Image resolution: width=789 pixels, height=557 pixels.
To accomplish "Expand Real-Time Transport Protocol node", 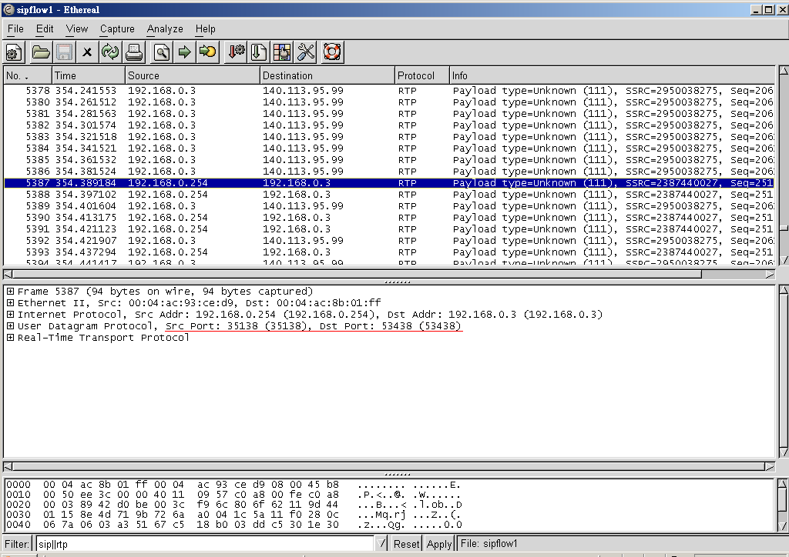I will click(10, 338).
